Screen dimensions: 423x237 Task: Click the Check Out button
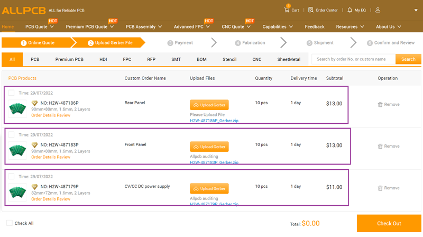click(389, 223)
